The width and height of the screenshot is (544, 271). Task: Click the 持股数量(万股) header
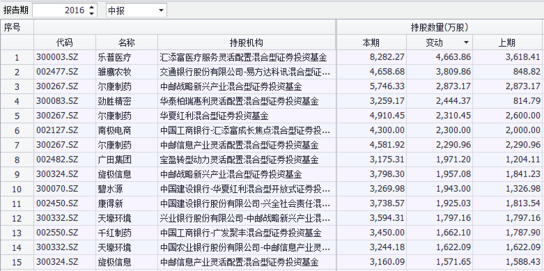pyautogui.click(x=439, y=27)
